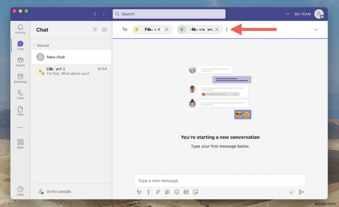
Task: Send the message with arrow icon
Action: coord(301,192)
